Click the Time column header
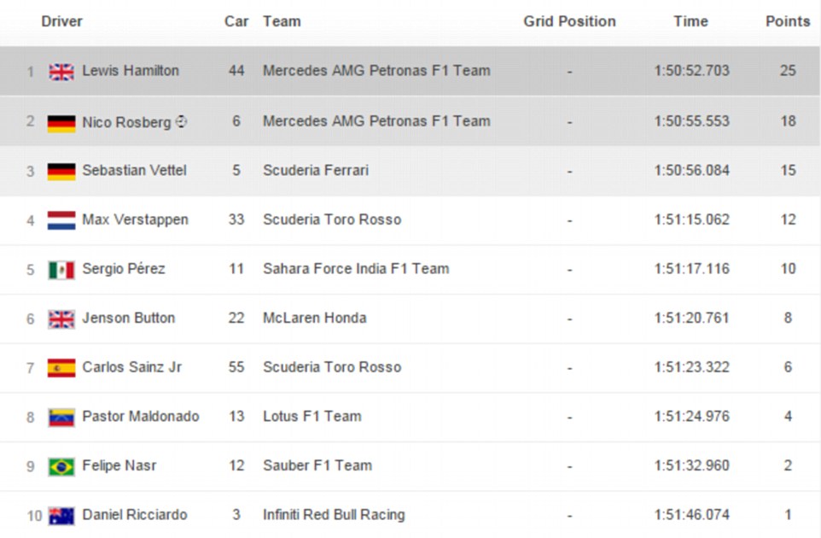 pyautogui.click(x=690, y=21)
